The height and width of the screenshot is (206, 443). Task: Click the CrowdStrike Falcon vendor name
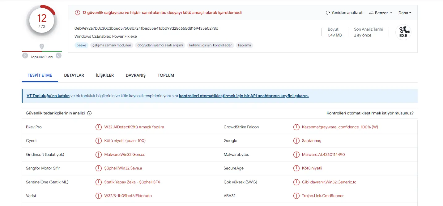[241, 127]
